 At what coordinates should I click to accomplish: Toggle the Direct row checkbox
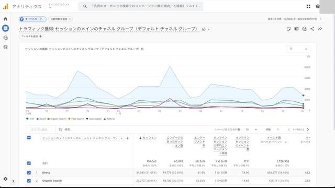coord(29,173)
